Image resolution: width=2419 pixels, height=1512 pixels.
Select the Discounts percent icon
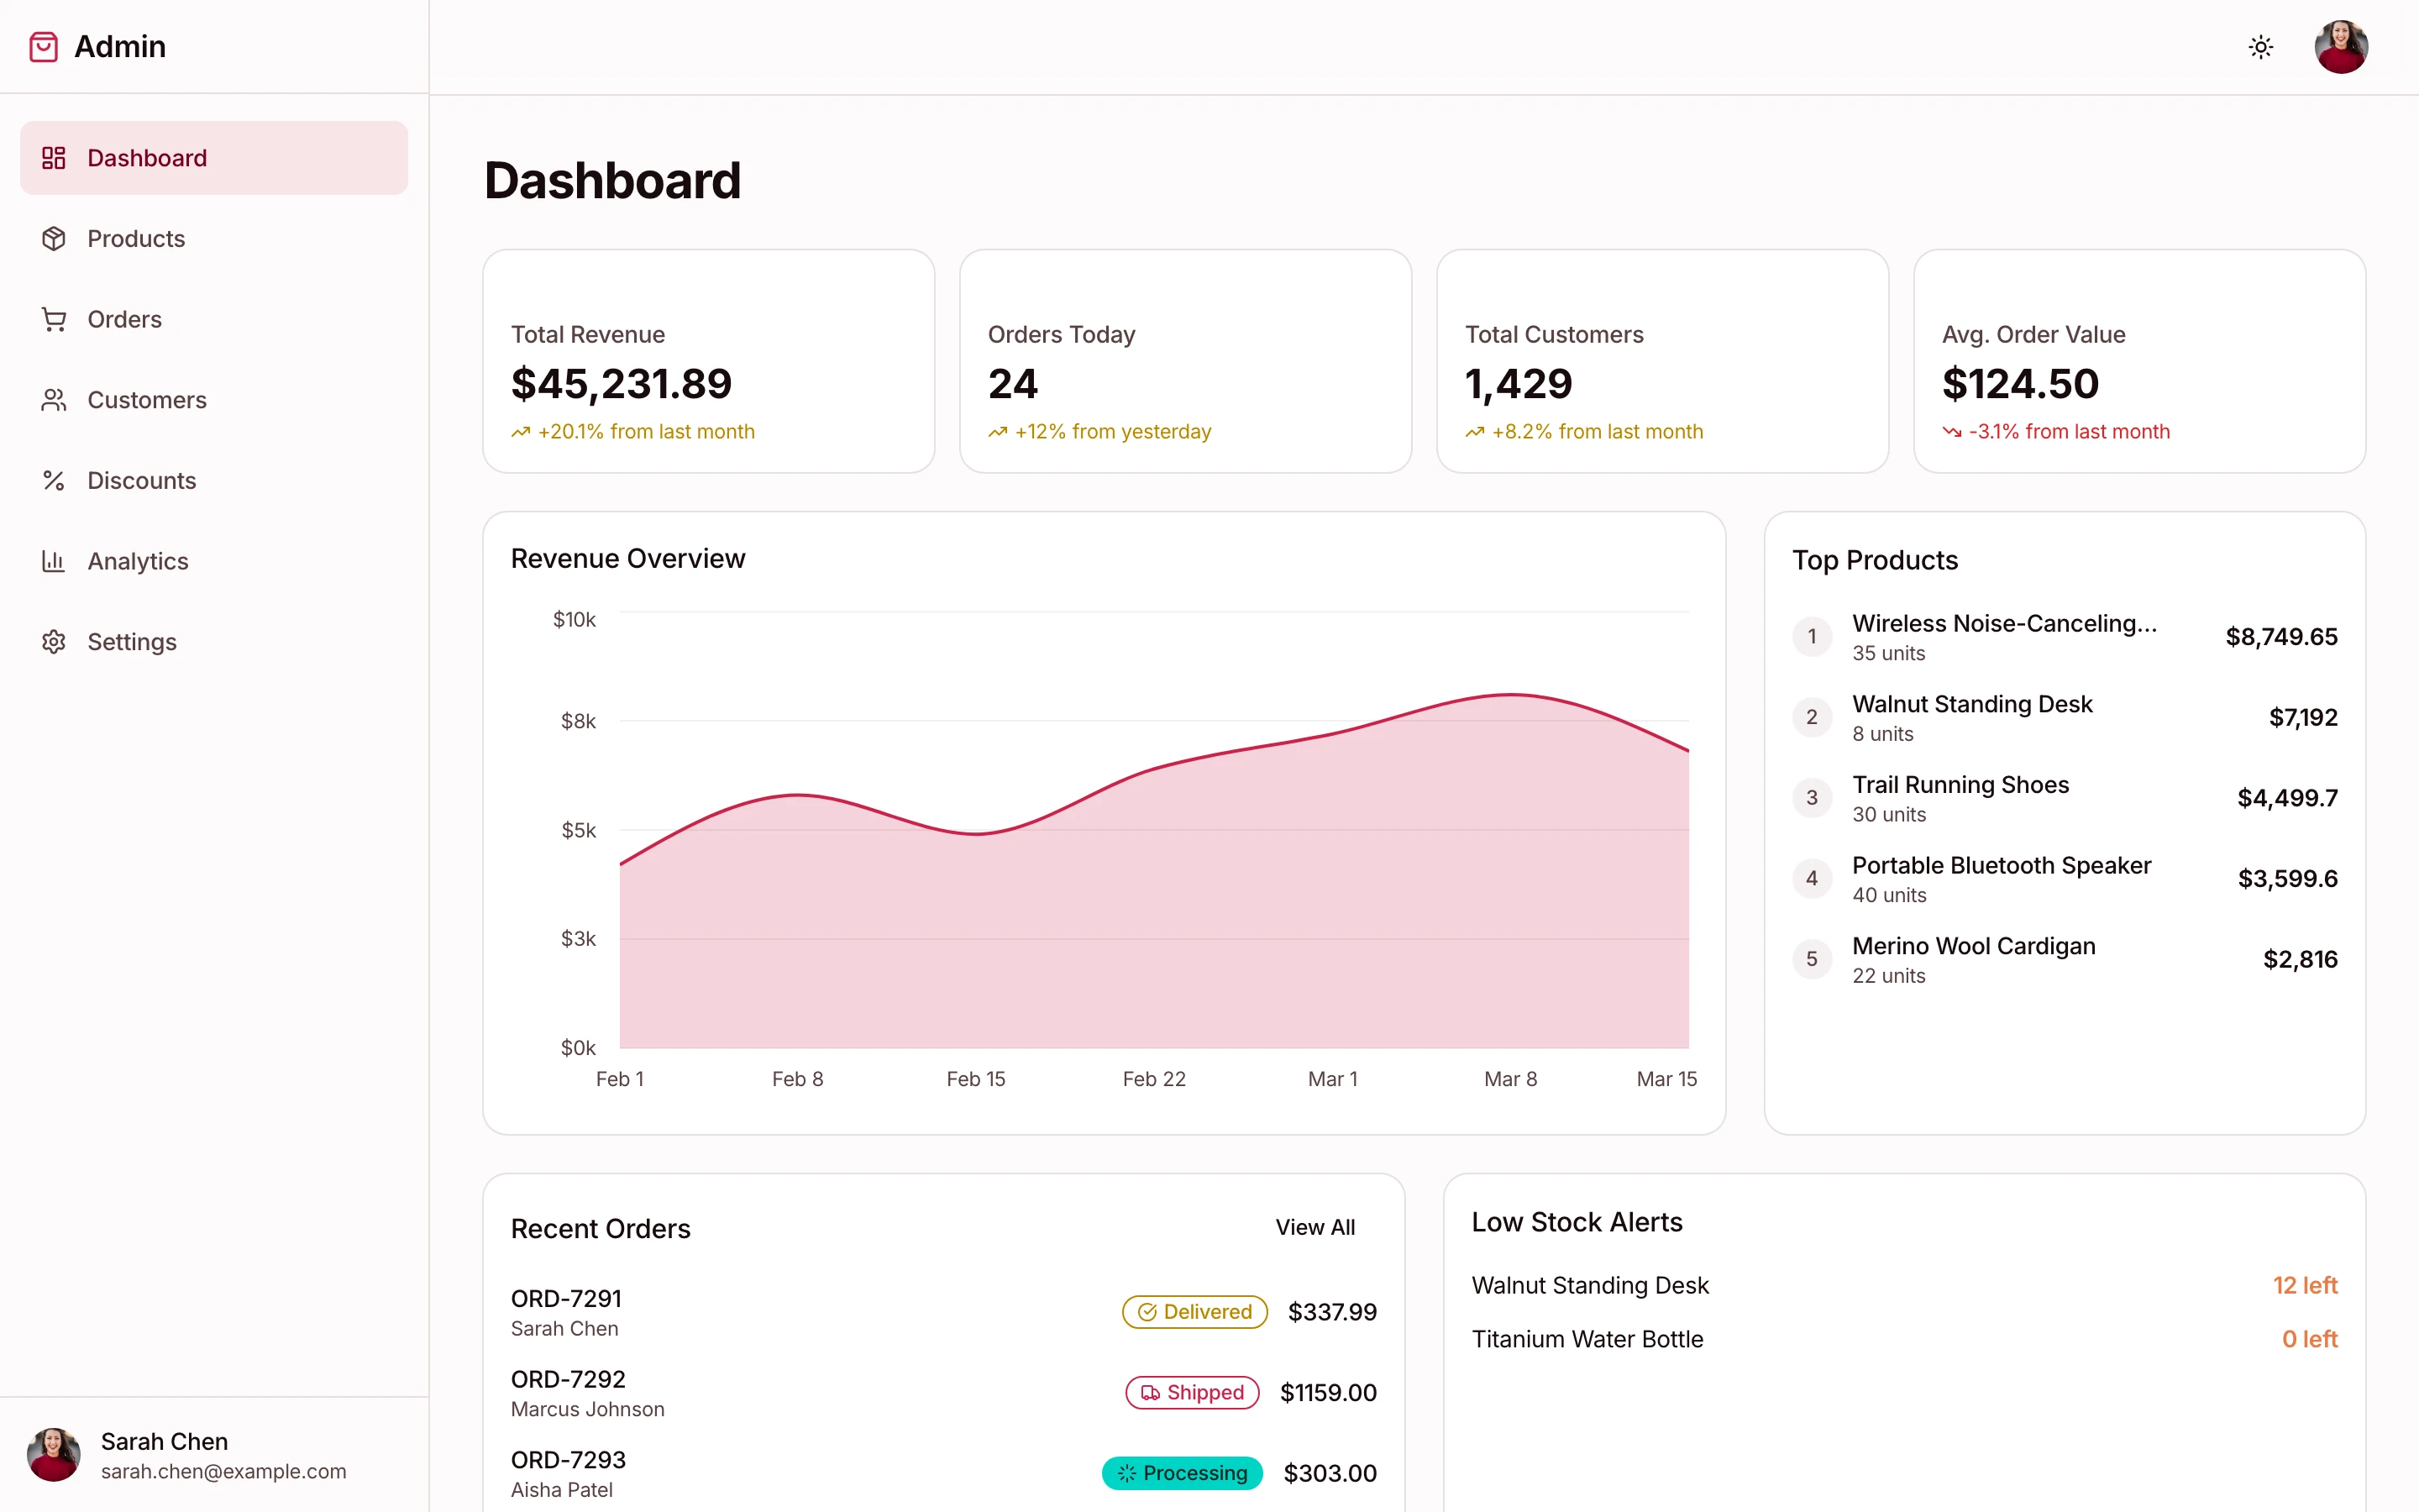(54, 480)
